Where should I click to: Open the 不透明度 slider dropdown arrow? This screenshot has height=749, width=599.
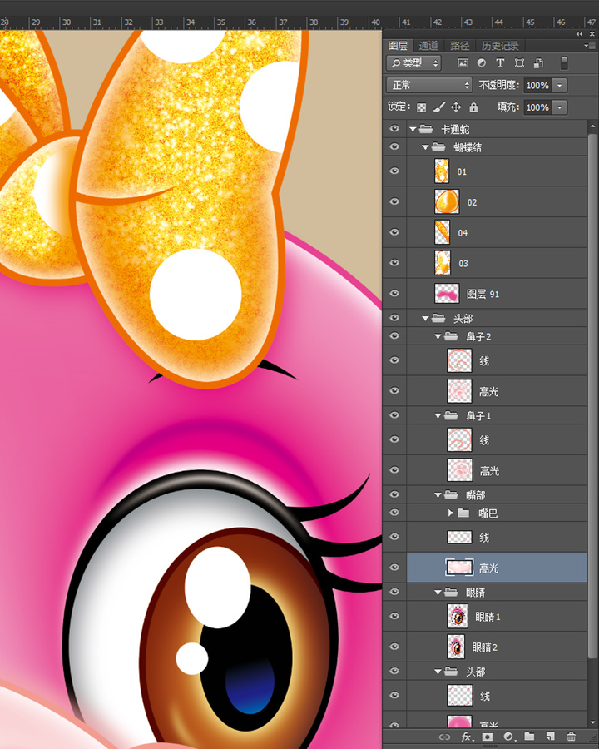[560, 86]
